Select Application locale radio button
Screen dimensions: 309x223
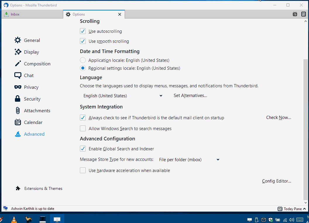pos(83,60)
